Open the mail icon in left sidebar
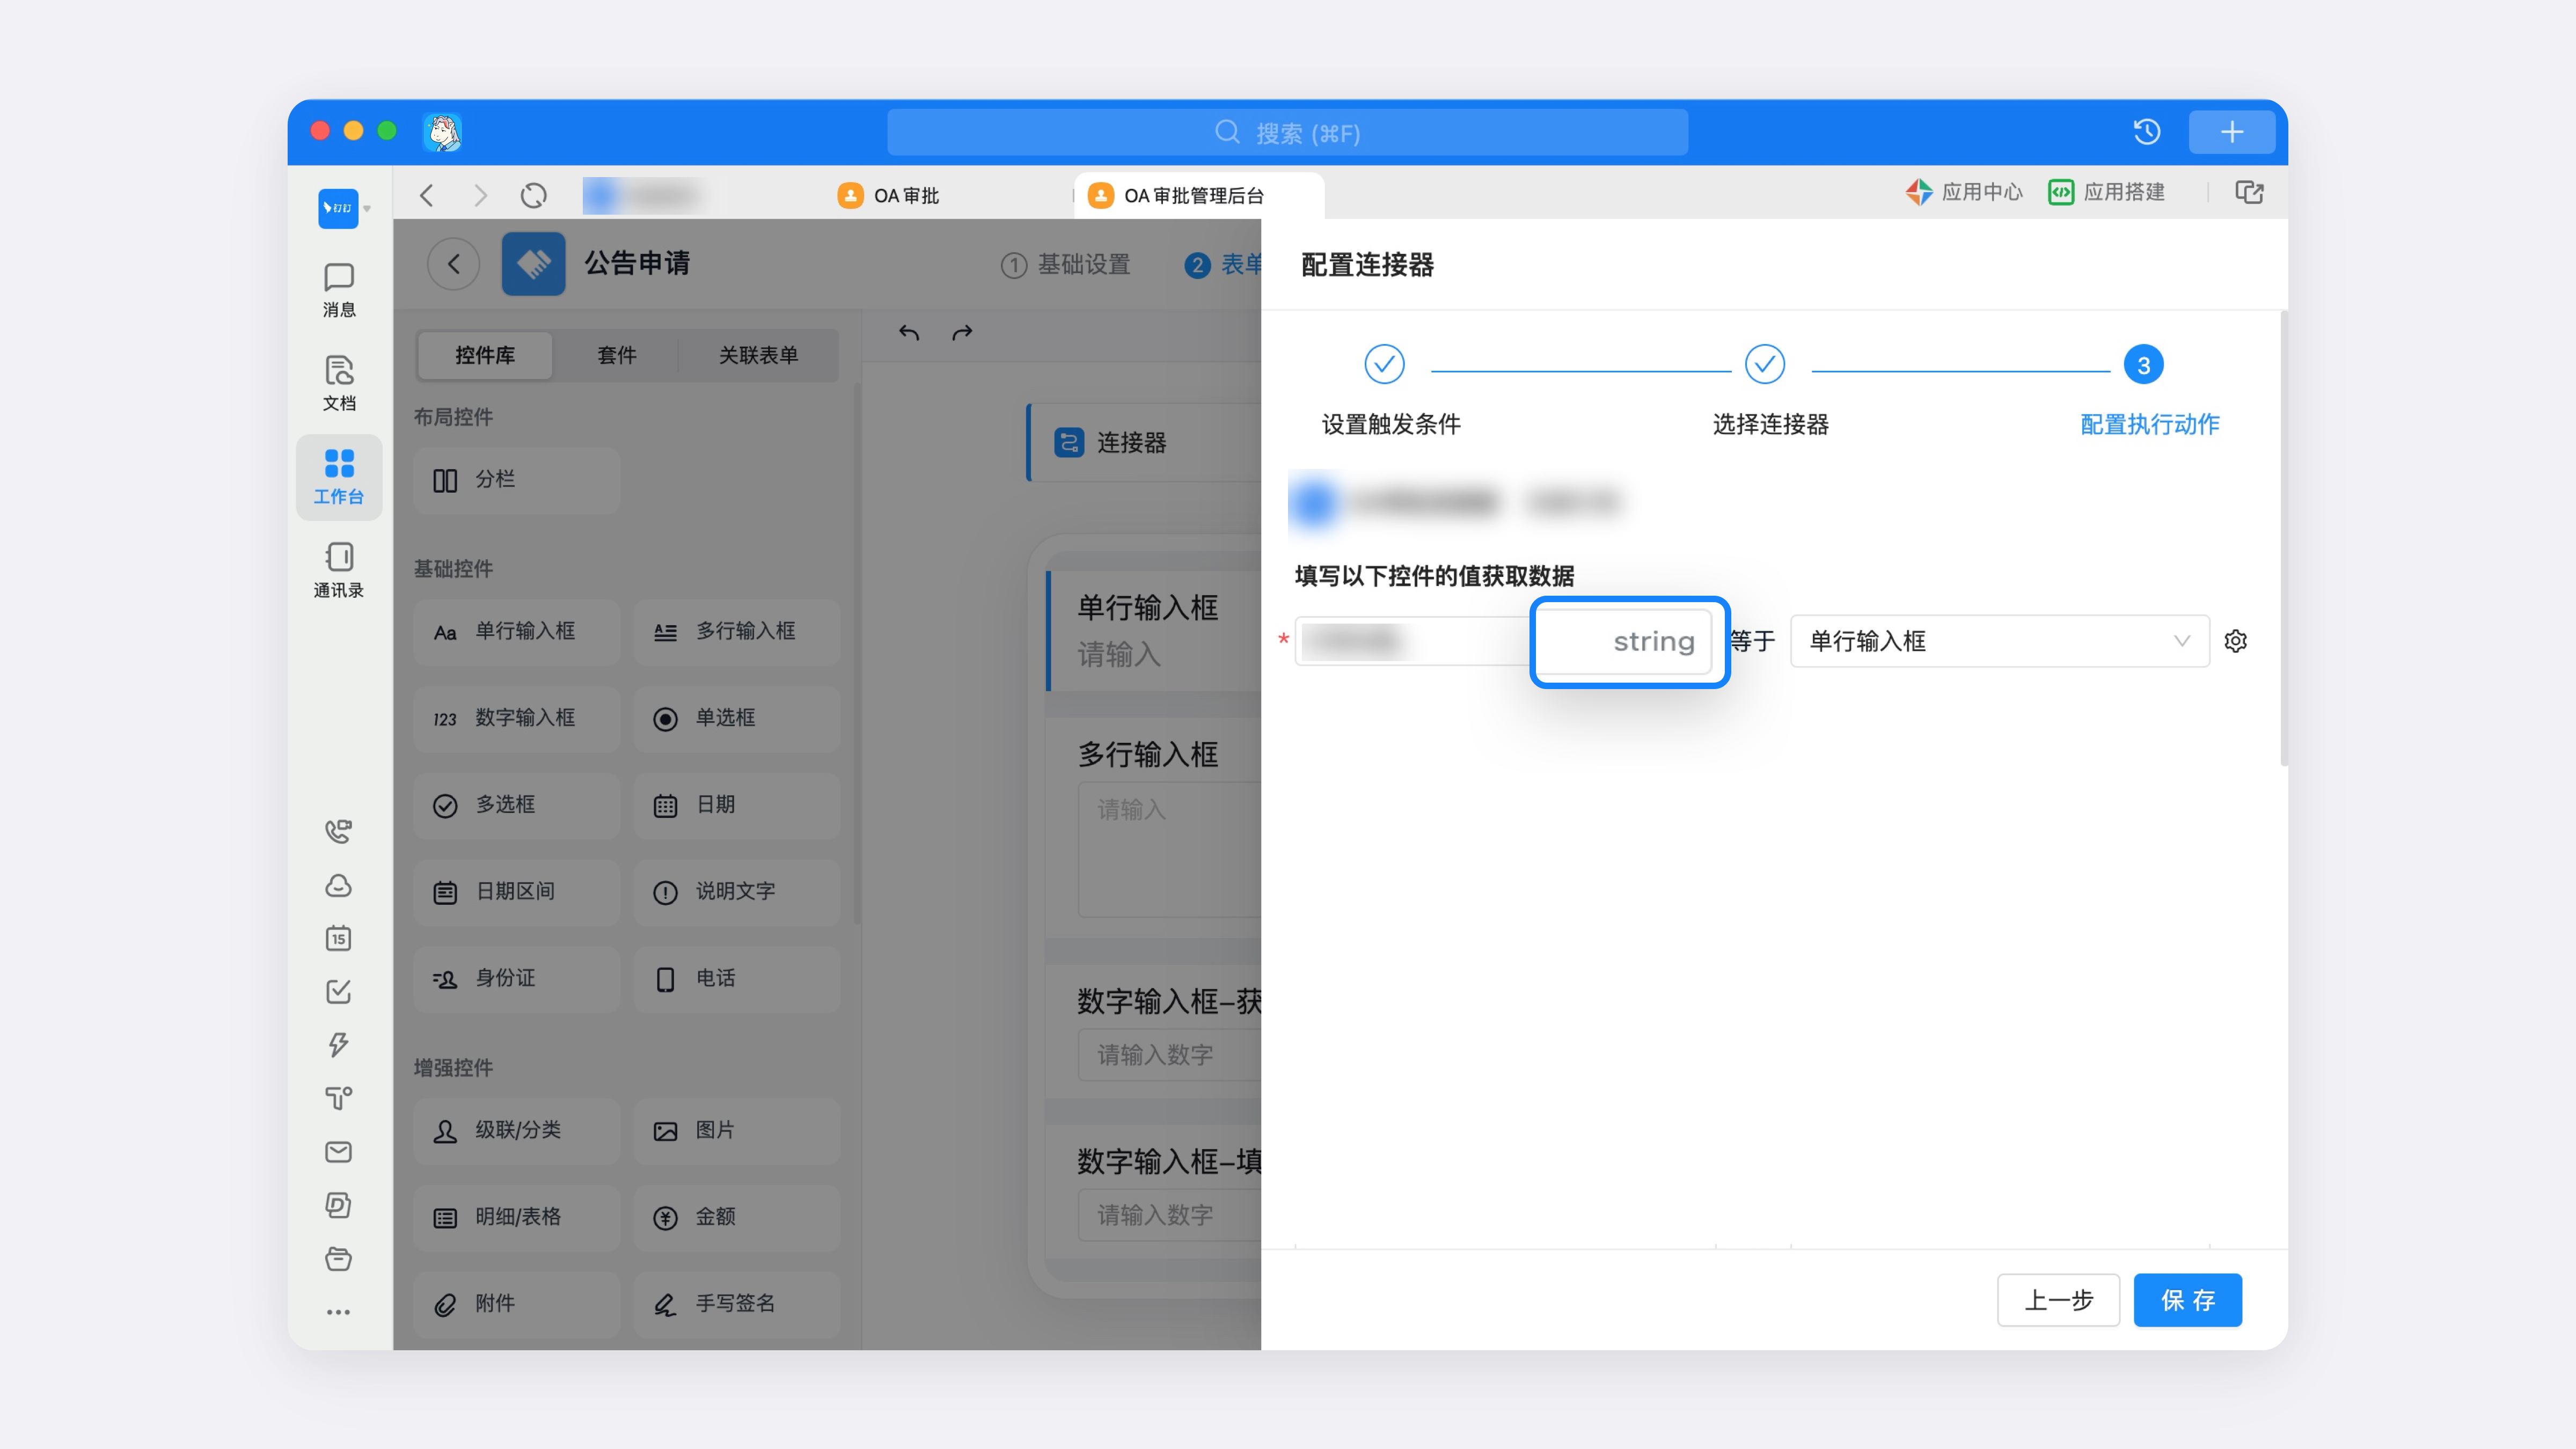This screenshot has height=1449, width=2576. click(x=338, y=1152)
